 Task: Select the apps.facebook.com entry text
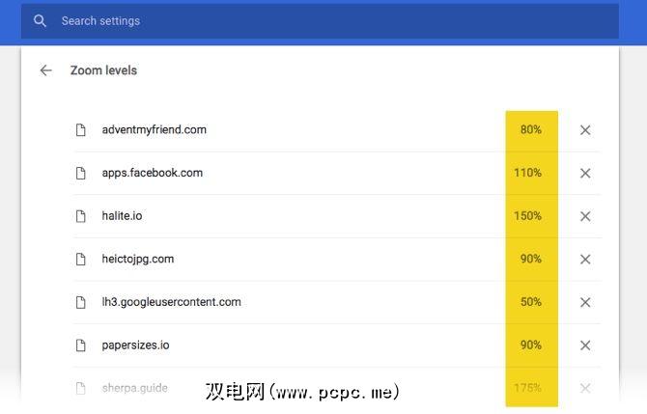153,173
